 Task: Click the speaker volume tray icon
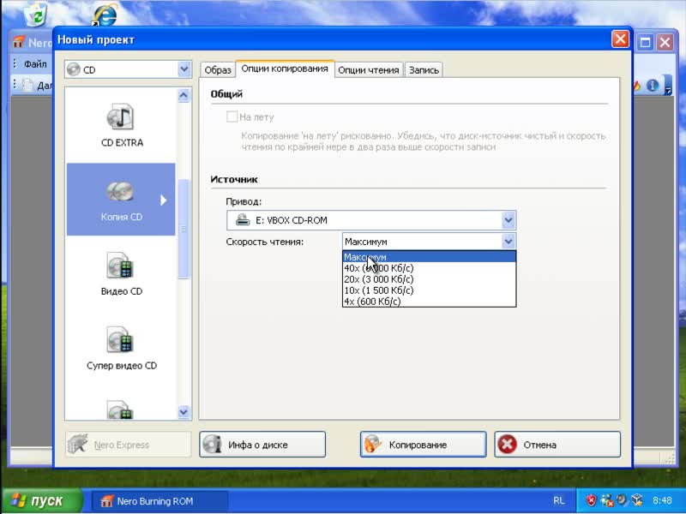623,500
